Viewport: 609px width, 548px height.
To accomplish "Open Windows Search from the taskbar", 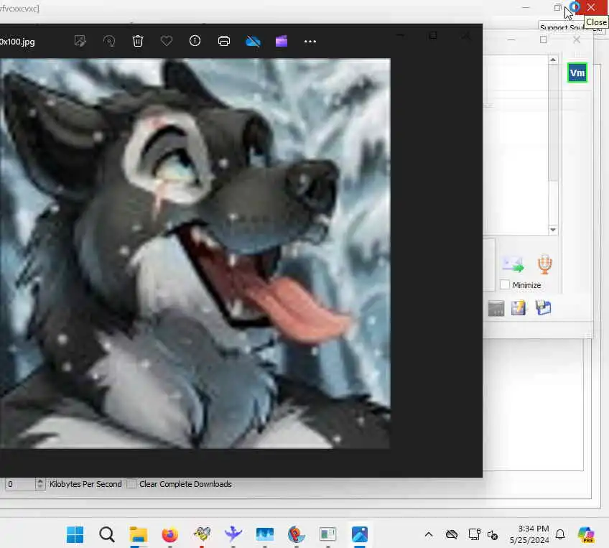I will 107,535.
